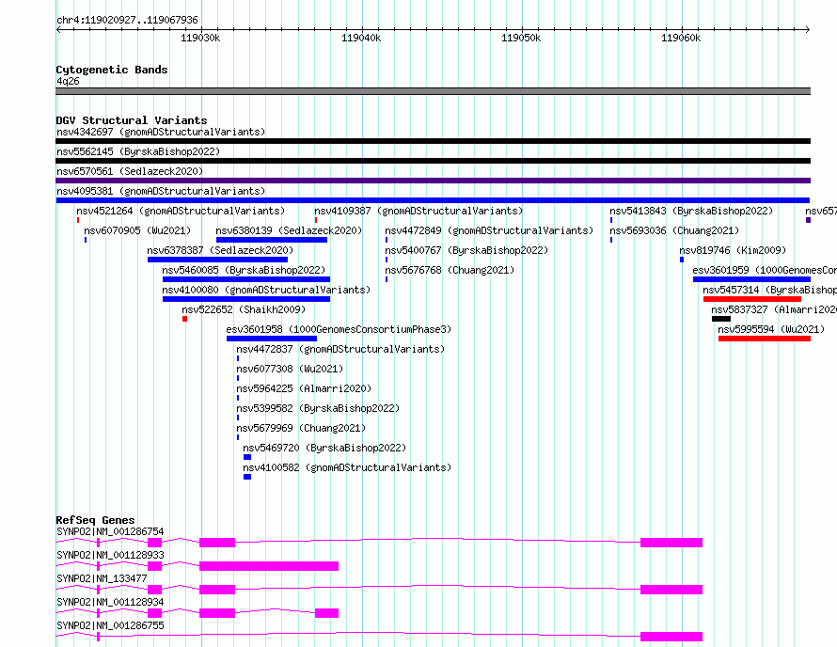
Task: Click the chr4:119020927..119067936 coordinates text
Action: (127, 20)
